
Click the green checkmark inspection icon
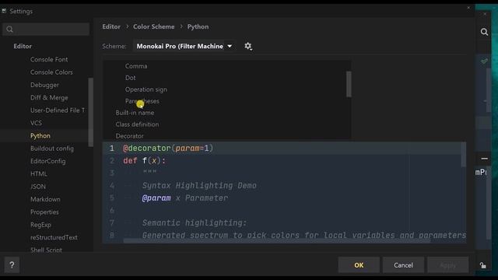(x=484, y=61)
